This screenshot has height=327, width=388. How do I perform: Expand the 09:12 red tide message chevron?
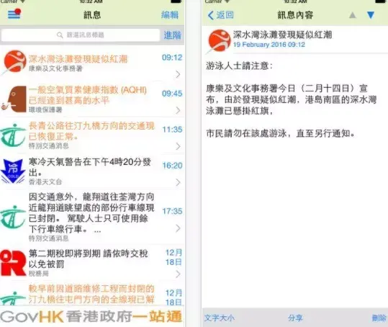coord(178,74)
